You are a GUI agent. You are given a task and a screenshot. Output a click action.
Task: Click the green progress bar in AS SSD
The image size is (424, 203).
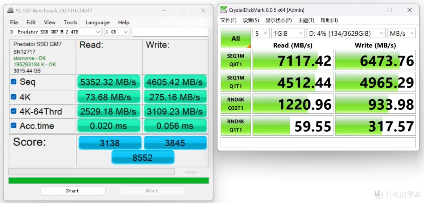coord(108,181)
